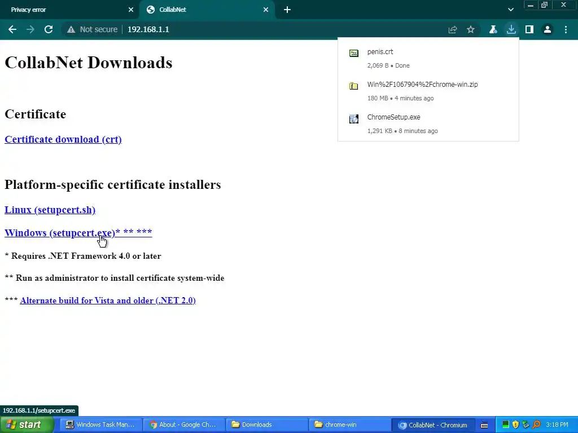Select CollabNet - Chromium taskbar item
The image size is (578, 433).
point(433,425)
